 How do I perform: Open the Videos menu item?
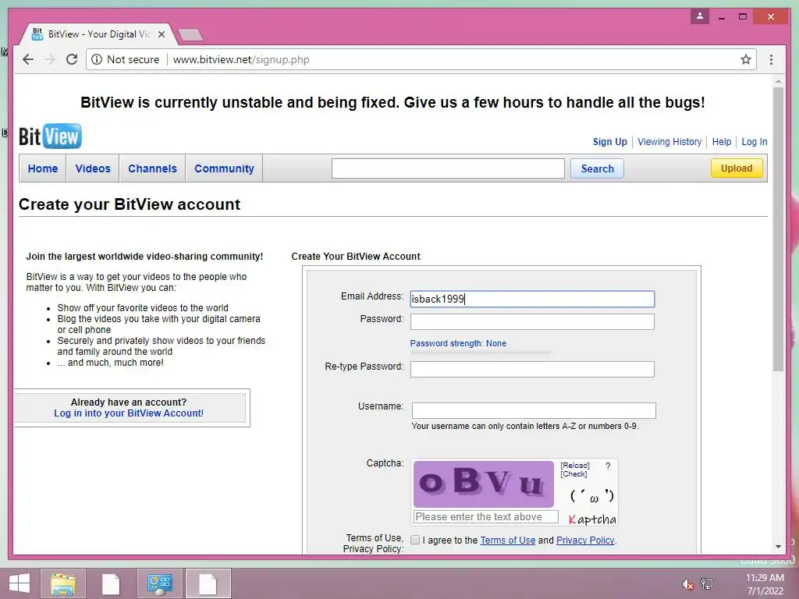[93, 168]
